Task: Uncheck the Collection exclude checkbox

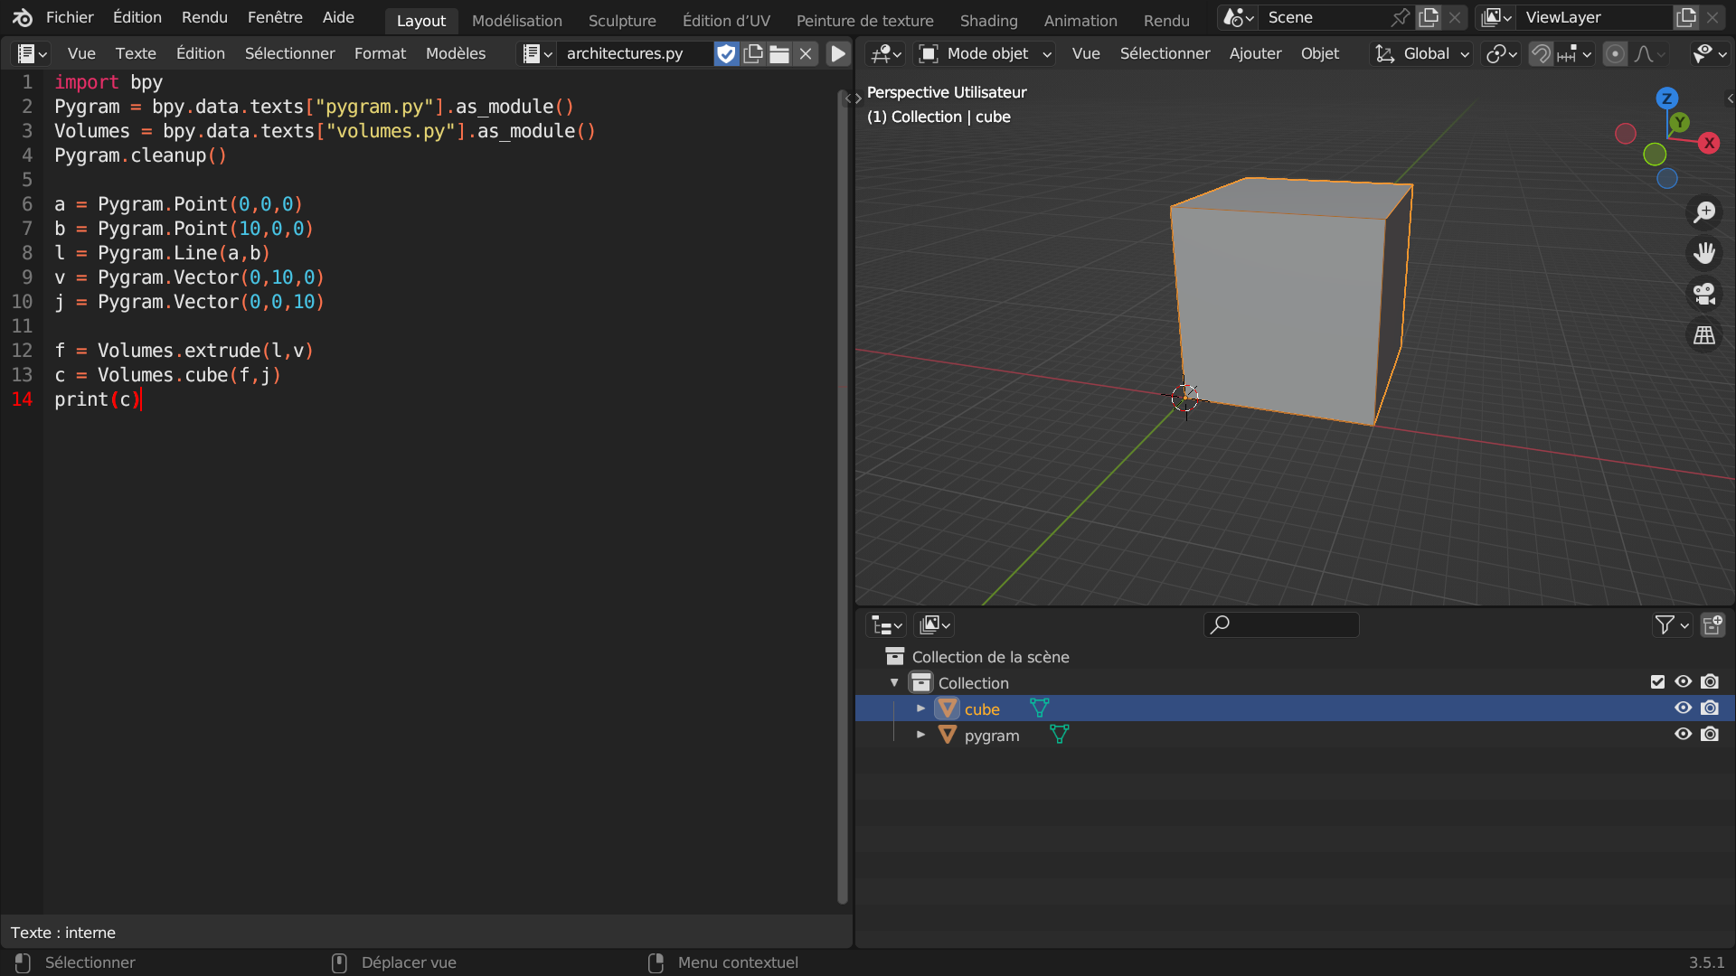Action: pos(1657,682)
